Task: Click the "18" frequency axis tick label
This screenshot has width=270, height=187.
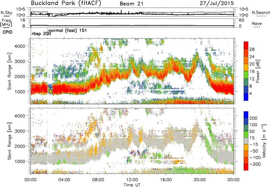Action: pos(23,20)
